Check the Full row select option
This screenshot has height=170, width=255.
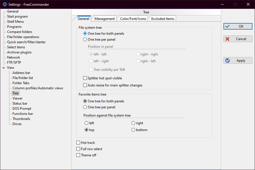tap(78, 149)
